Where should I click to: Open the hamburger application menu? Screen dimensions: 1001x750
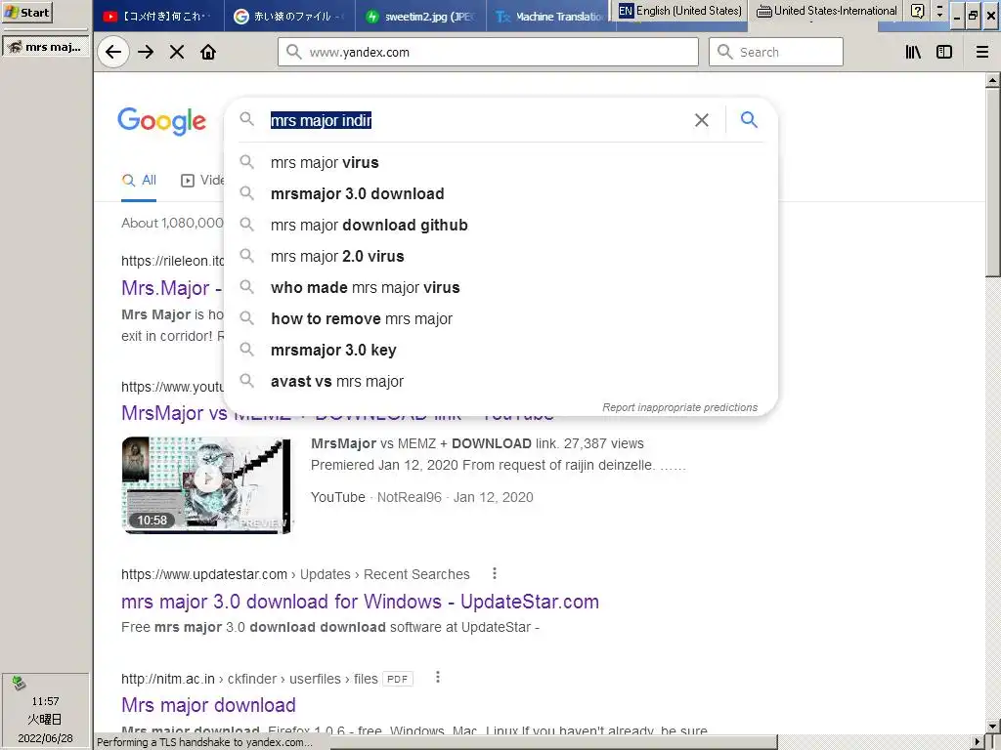point(981,53)
